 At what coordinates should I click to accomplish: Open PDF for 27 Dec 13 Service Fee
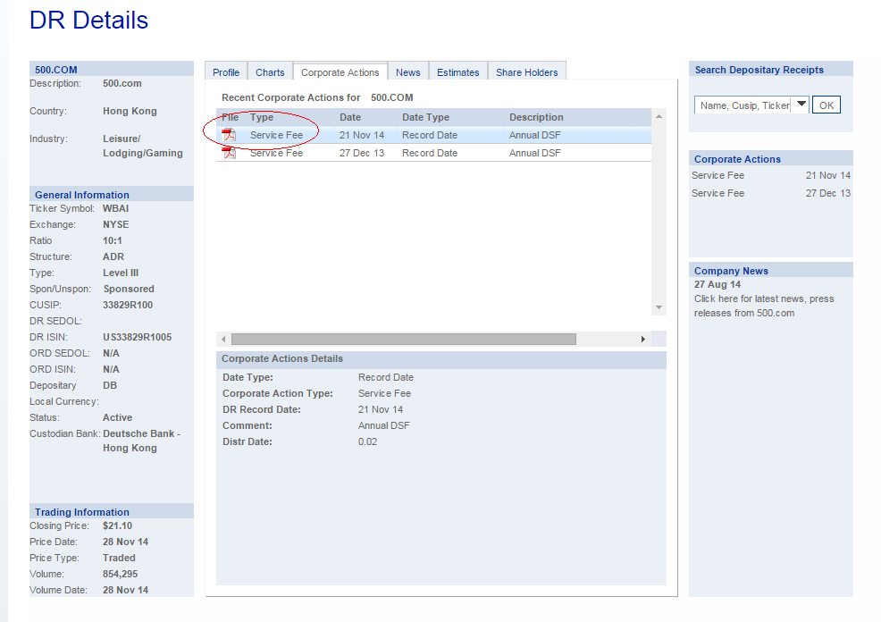[229, 153]
